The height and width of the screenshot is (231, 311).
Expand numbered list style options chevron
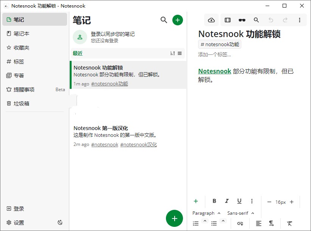click(x=205, y=221)
